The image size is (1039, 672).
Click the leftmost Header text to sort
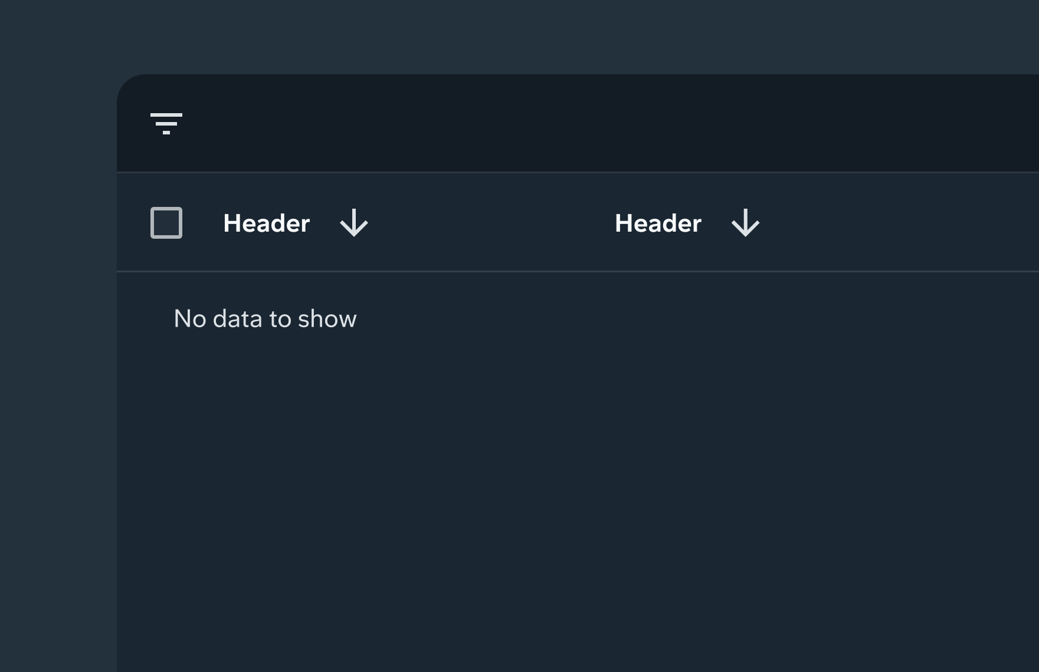[267, 223]
